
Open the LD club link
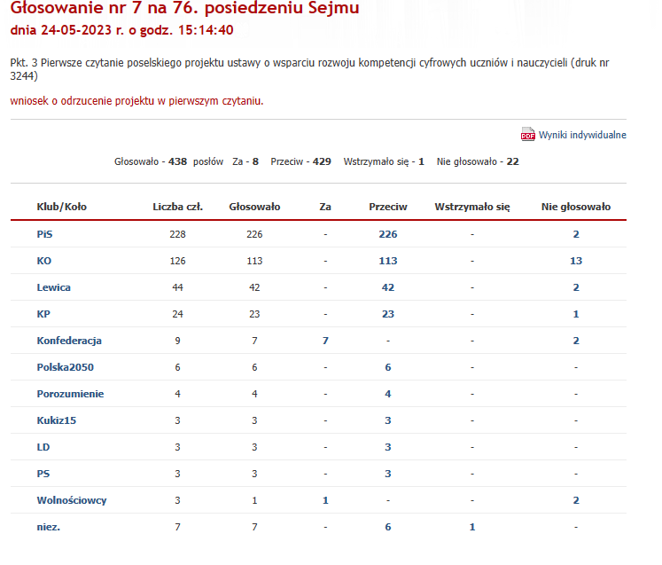[43, 447]
